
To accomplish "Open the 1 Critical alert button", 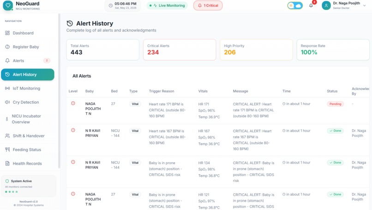I will tap(208, 6).
